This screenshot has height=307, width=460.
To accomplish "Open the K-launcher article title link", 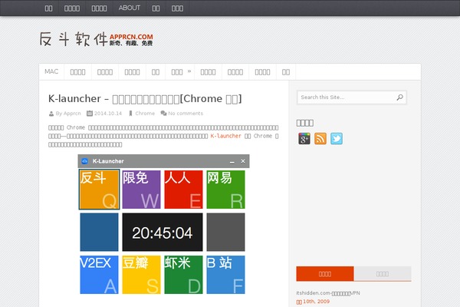I will pyautogui.click(x=145, y=99).
